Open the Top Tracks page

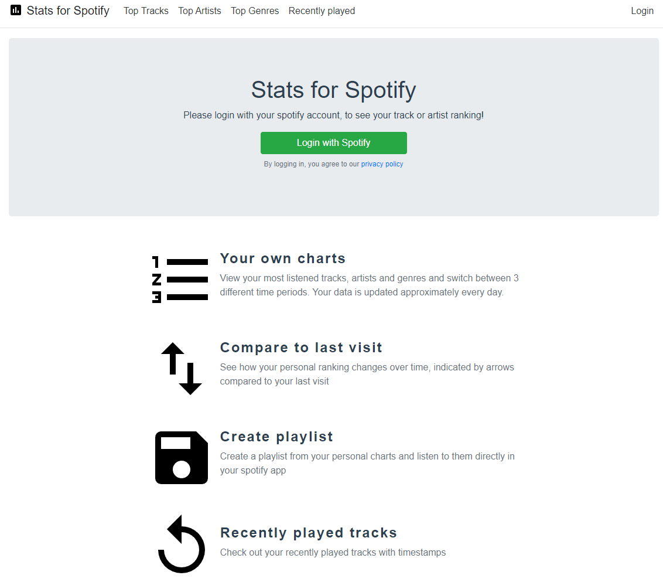pos(146,11)
